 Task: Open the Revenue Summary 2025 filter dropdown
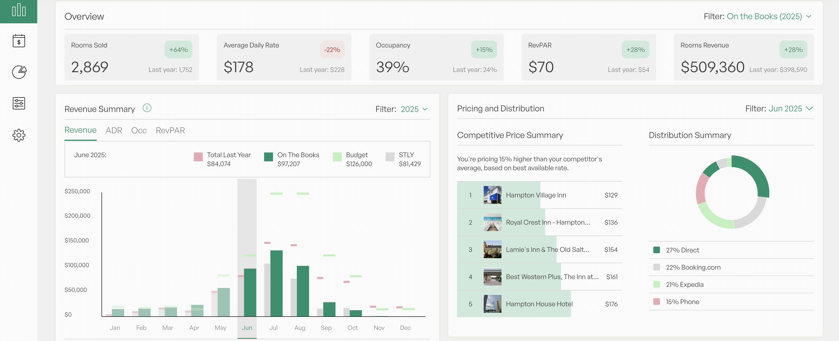(414, 109)
